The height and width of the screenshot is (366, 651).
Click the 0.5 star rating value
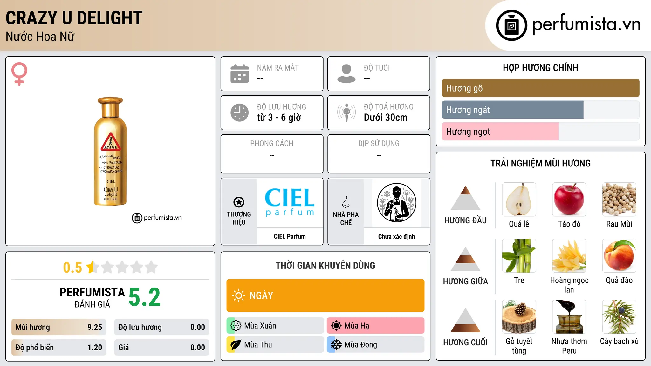(73, 268)
